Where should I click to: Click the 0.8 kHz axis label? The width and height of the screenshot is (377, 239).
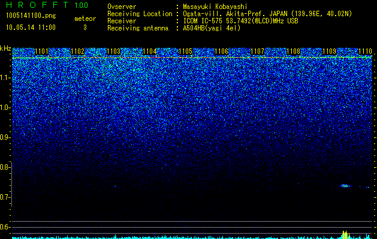(x=5, y=167)
